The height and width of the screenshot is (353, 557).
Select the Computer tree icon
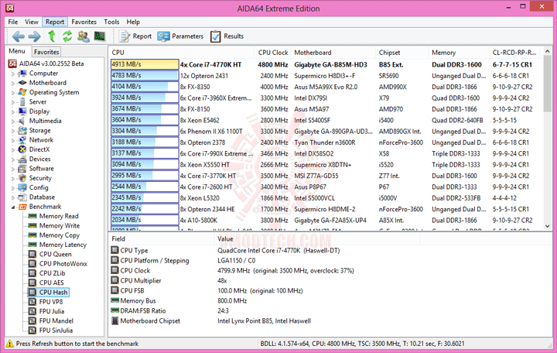point(22,74)
